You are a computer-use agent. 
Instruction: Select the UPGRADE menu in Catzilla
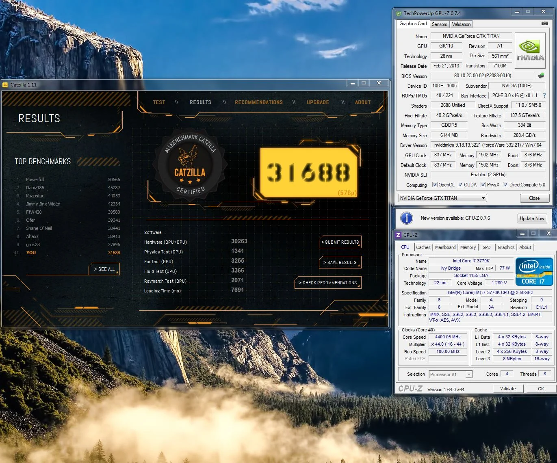pyautogui.click(x=318, y=102)
